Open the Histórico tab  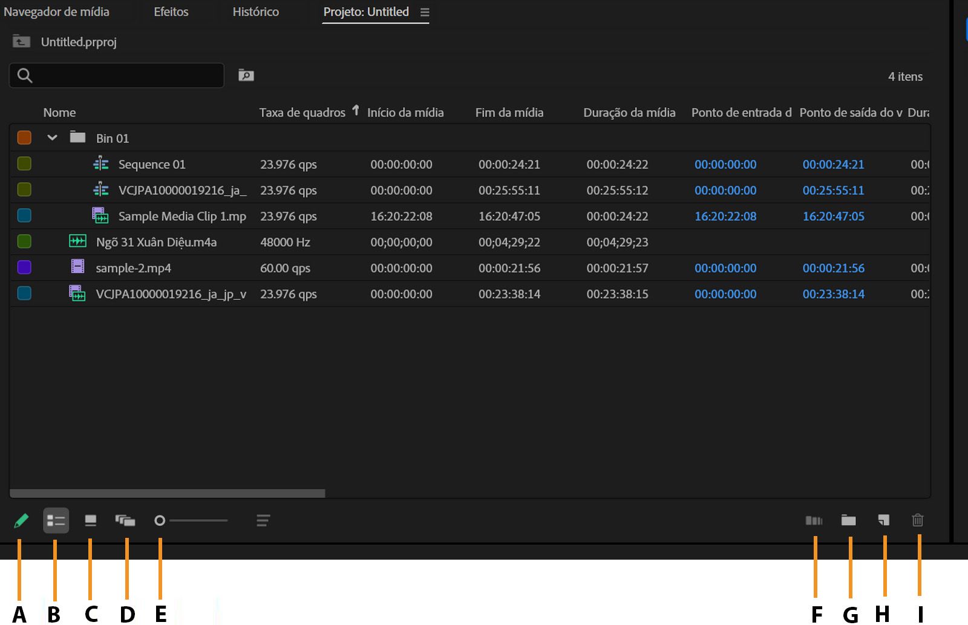(255, 11)
